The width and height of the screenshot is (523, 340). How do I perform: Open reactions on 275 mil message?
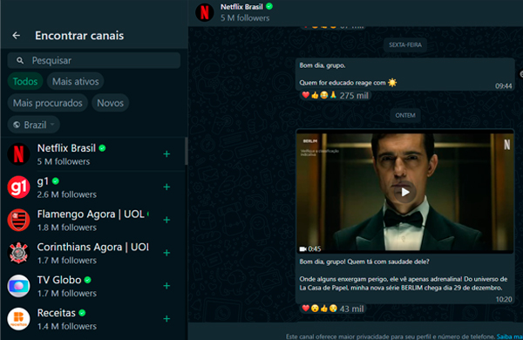pyautogui.click(x=335, y=95)
